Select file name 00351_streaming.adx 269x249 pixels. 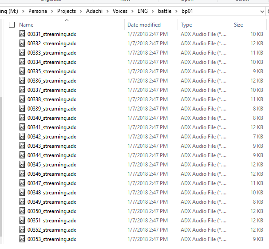[51, 221]
